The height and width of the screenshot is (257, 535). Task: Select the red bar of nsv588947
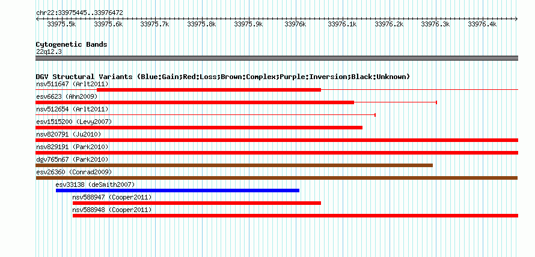(197, 203)
